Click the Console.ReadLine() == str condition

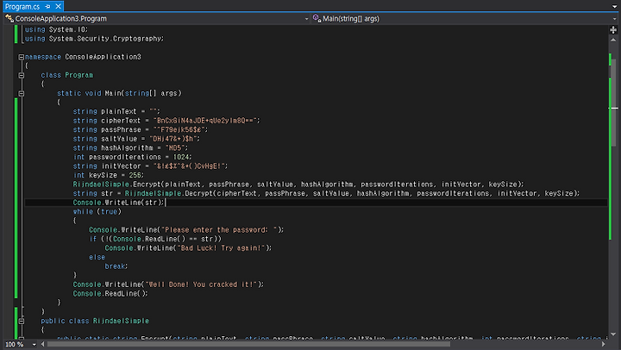165,239
